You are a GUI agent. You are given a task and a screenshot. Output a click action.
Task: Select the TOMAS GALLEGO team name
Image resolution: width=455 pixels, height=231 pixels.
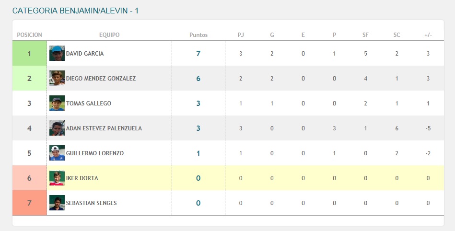pyautogui.click(x=89, y=104)
